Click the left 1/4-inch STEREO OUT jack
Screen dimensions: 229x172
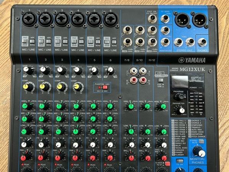178,42
